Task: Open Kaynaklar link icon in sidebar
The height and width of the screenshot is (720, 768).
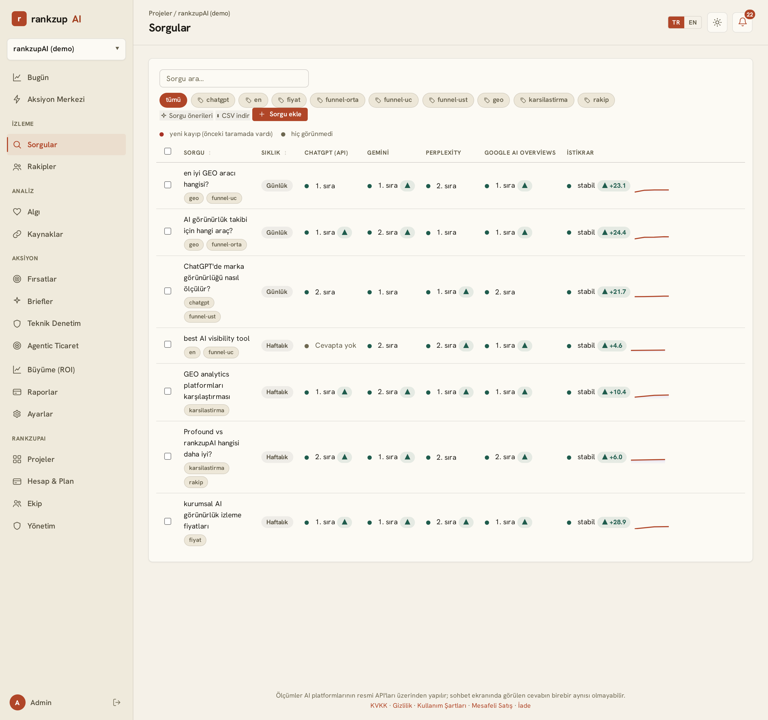Action: point(17,234)
